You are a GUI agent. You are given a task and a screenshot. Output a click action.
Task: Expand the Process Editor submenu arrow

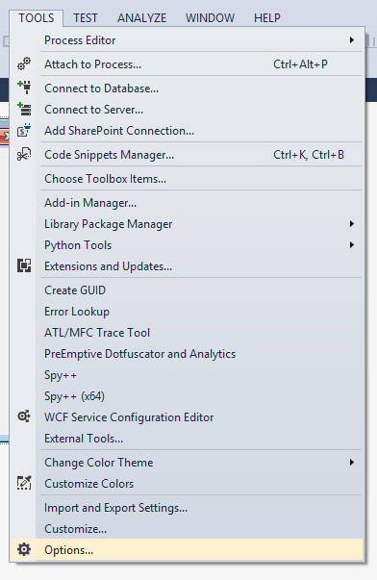coord(352,40)
